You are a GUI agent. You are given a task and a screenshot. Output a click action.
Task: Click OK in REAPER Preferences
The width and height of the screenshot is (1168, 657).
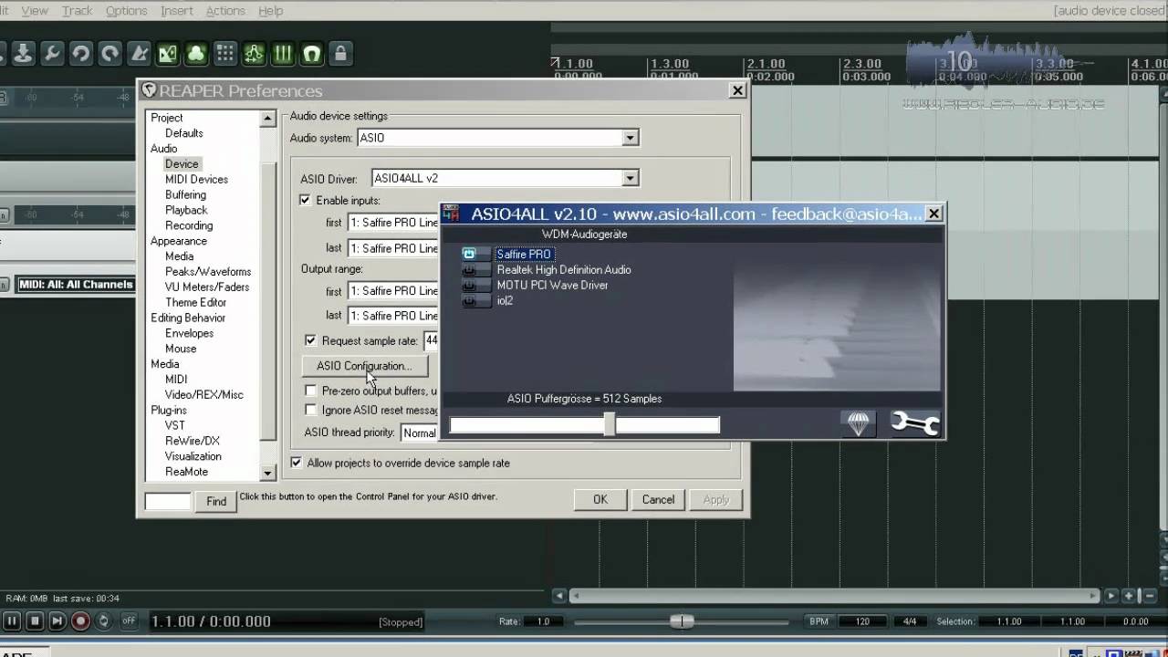pyautogui.click(x=600, y=499)
